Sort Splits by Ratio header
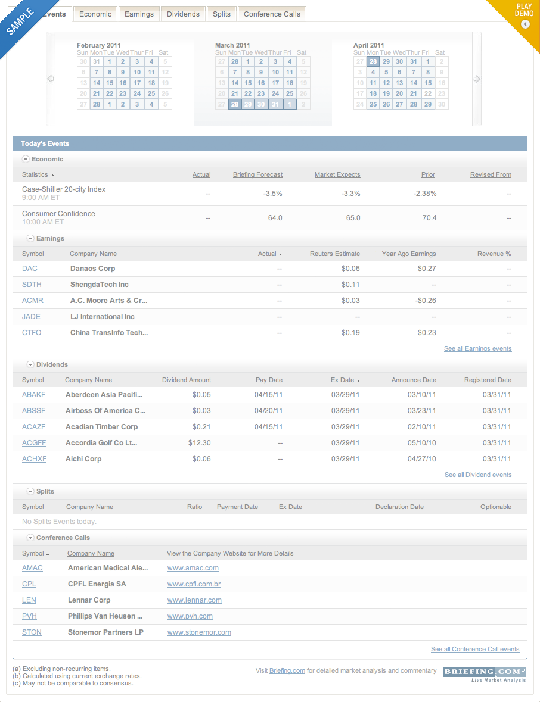Image resolution: width=540 pixels, height=702 pixels. (x=194, y=507)
